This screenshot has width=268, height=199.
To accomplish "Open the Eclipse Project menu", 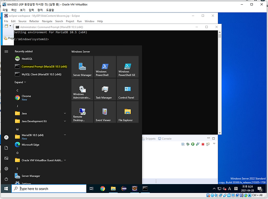I will (x=70, y=21).
